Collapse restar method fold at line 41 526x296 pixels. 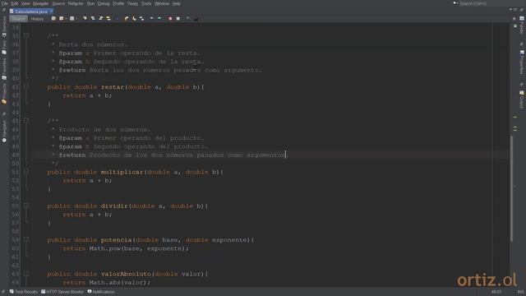pyautogui.click(x=26, y=86)
